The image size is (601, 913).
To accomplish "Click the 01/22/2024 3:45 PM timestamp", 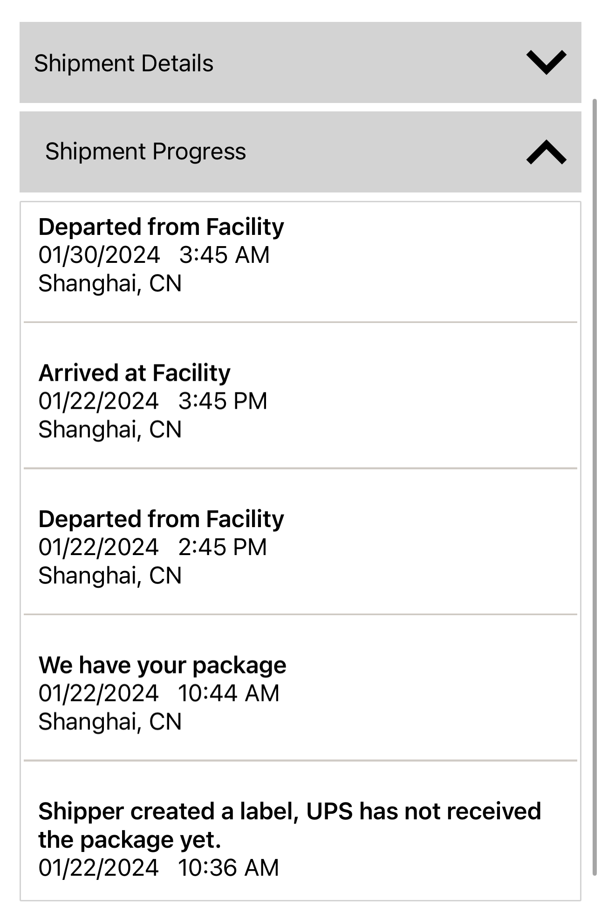I will 153,401.
